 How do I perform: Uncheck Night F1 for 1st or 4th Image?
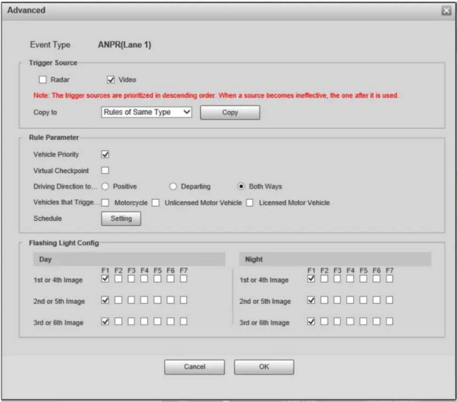click(311, 279)
